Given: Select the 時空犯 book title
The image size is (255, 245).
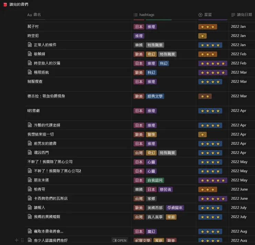Looking at the screenshot, I should [33, 36].
